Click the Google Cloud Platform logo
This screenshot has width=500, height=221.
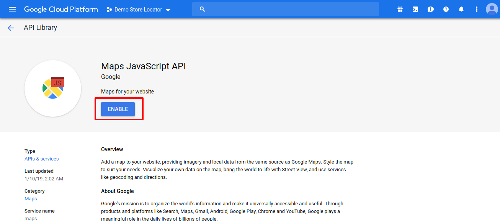click(x=61, y=9)
